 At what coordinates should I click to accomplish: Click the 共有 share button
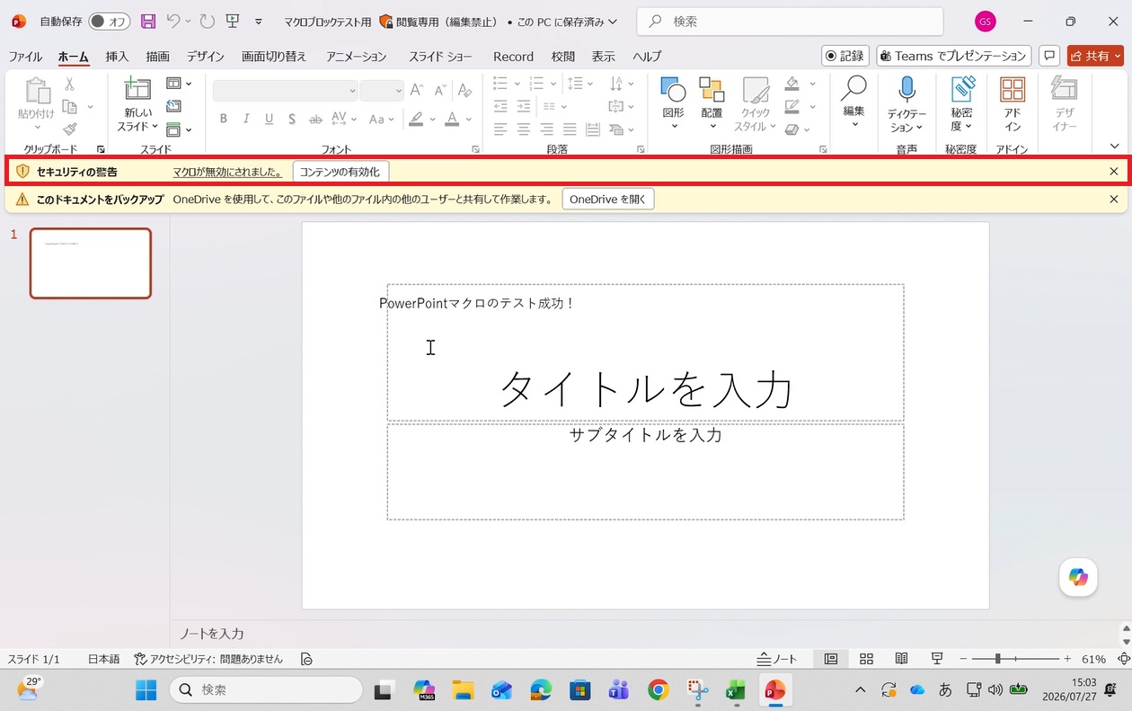coord(1095,56)
